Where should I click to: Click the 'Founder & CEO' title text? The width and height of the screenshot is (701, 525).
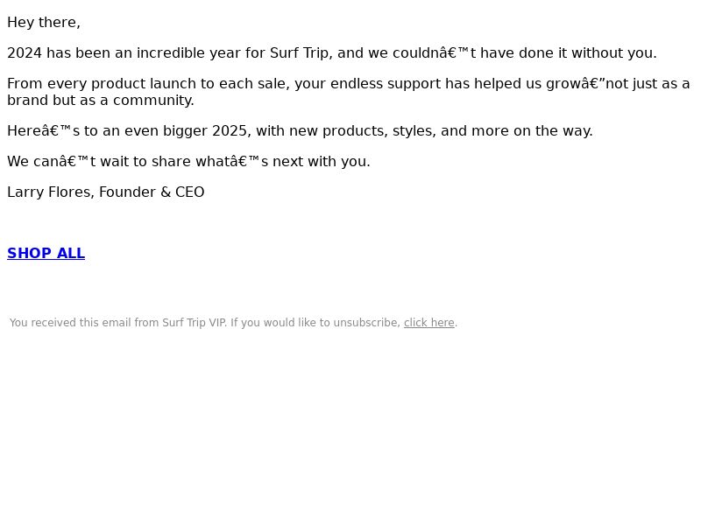[152, 192]
